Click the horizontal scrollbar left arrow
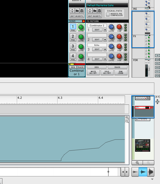The width and height of the screenshot is (160, 184). [123, 172]
